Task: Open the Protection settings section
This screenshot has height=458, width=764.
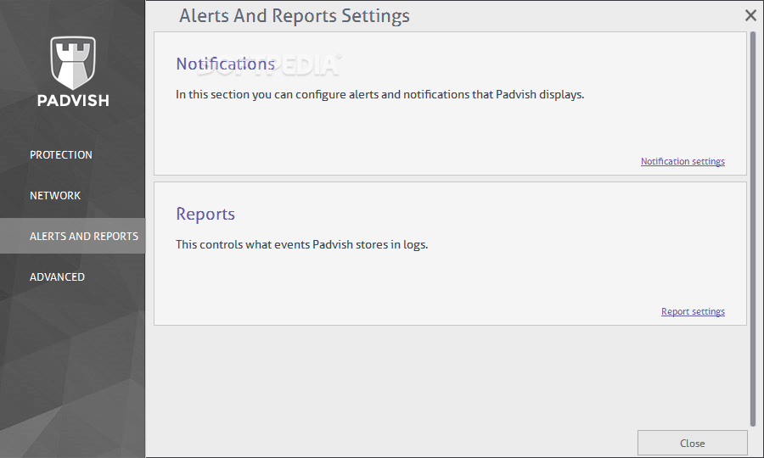Action: point(61,154)
